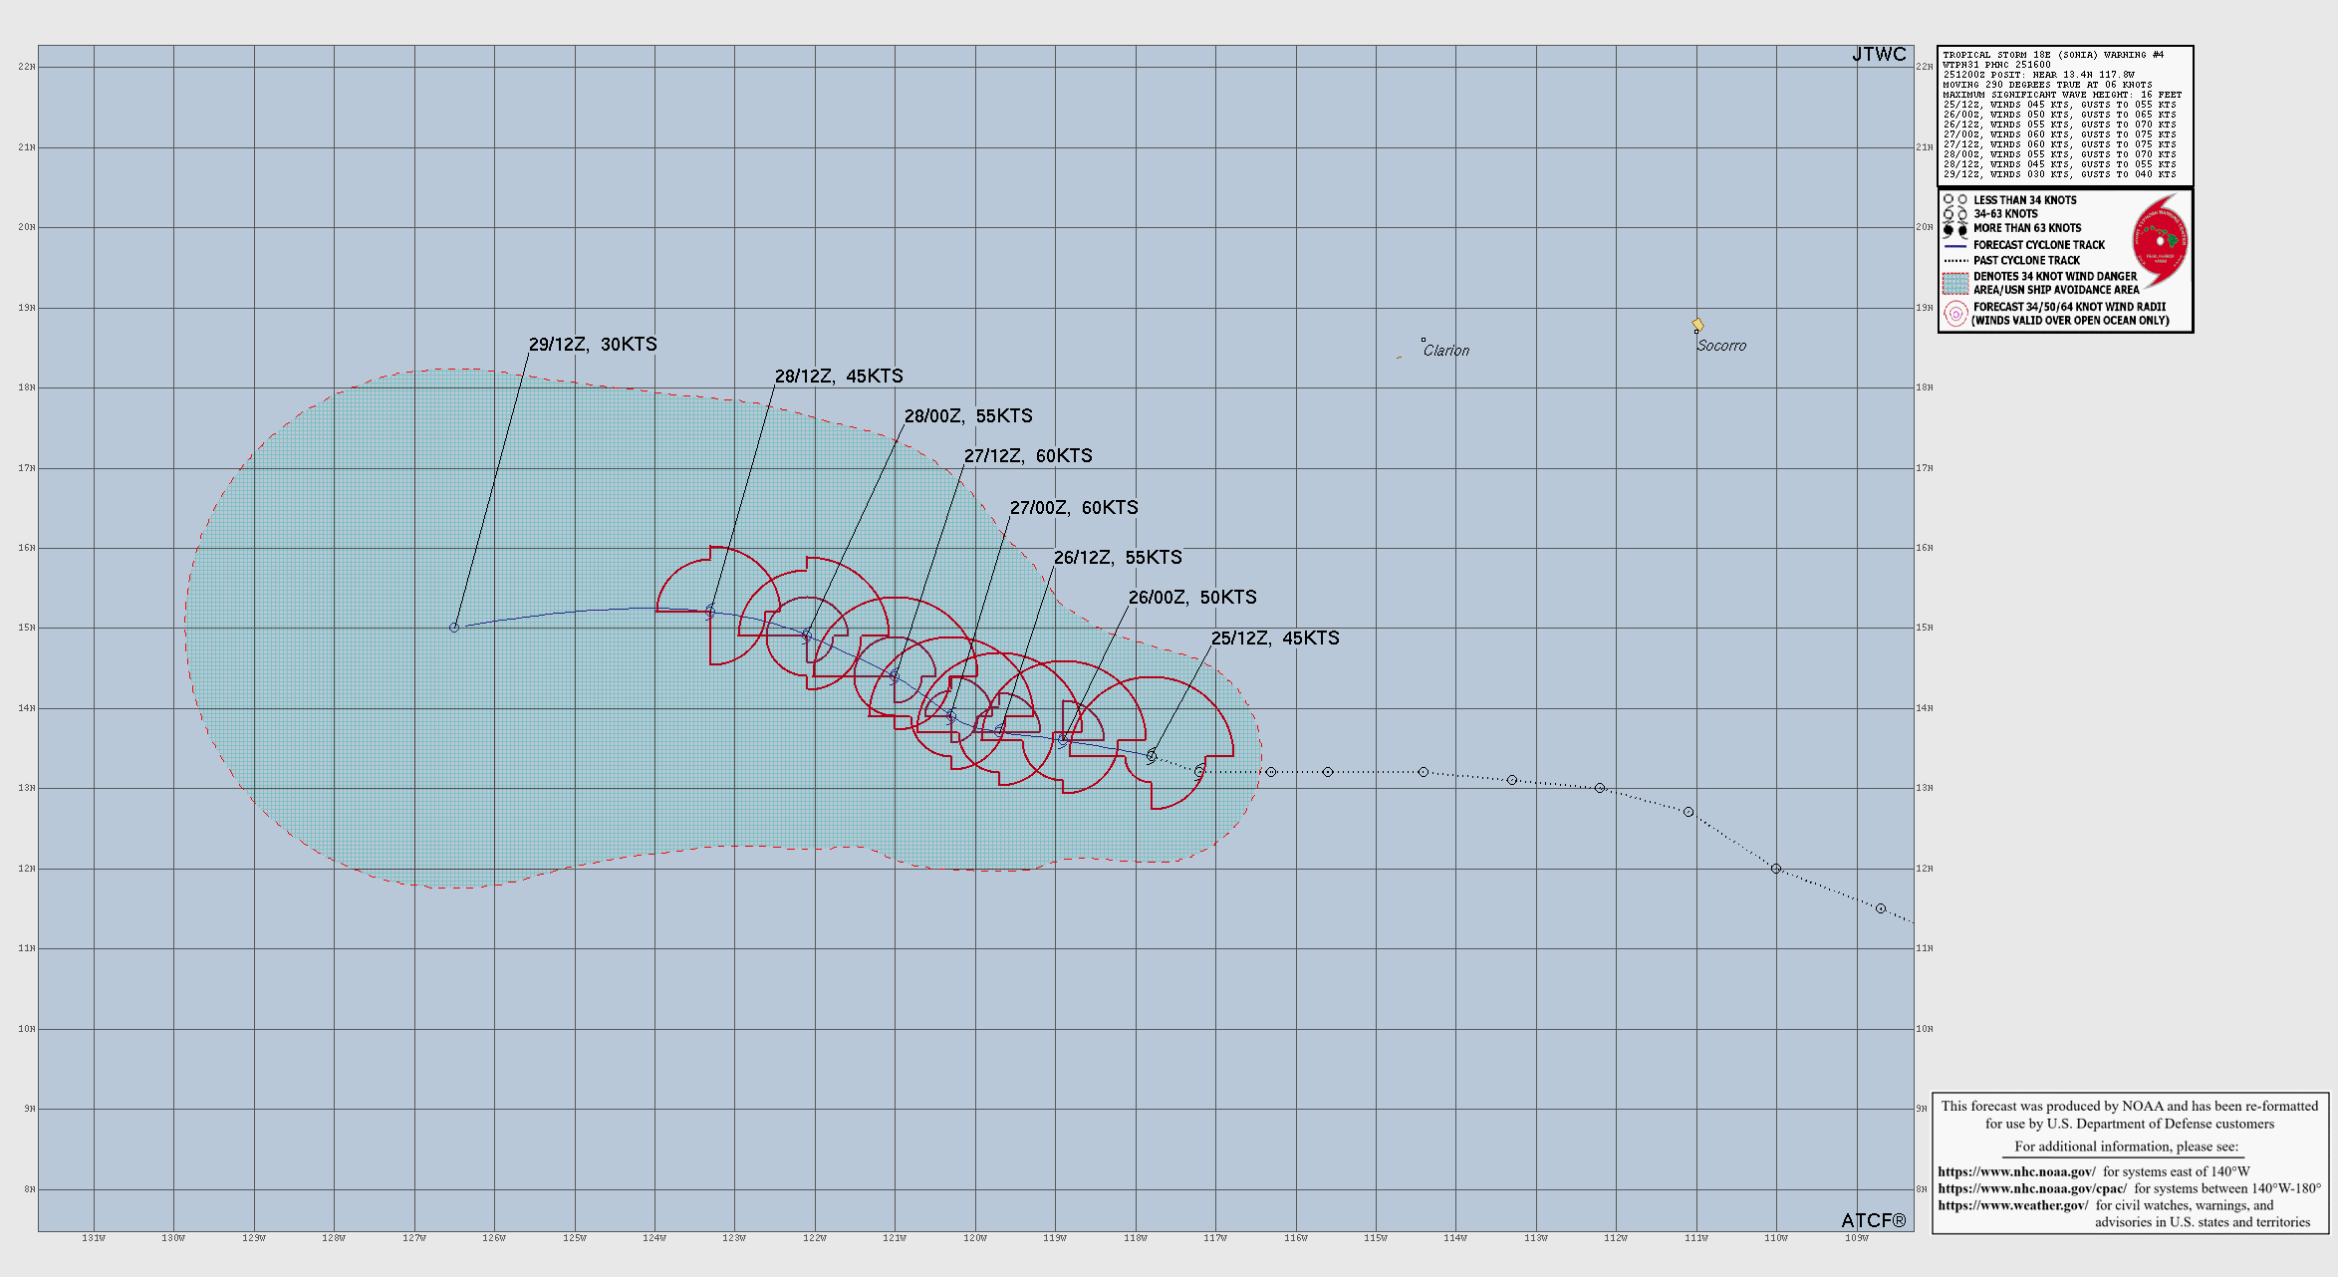Open the www.weather.gov/ link
2338x1277 pixels.
click(x=2012, y=1205)
